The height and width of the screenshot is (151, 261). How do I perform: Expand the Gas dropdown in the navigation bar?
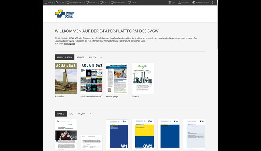point(103,3)
